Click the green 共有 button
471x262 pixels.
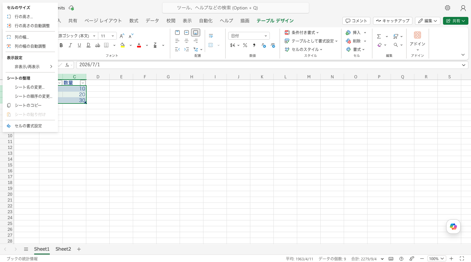[455, 21]
